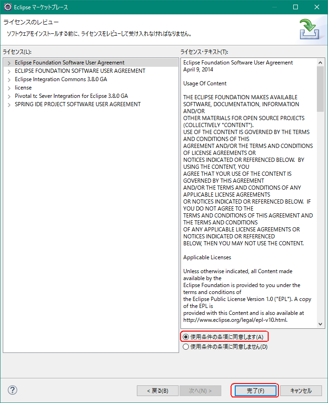The image size is (328, 403).
Task: Select Pivotal tc Sever Integration license item
Action: pos(71,96)
